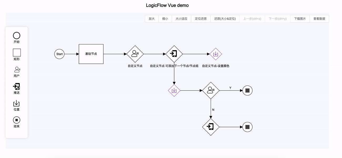
Task: Select the 用户 user node icon
Action: point(17,69)
